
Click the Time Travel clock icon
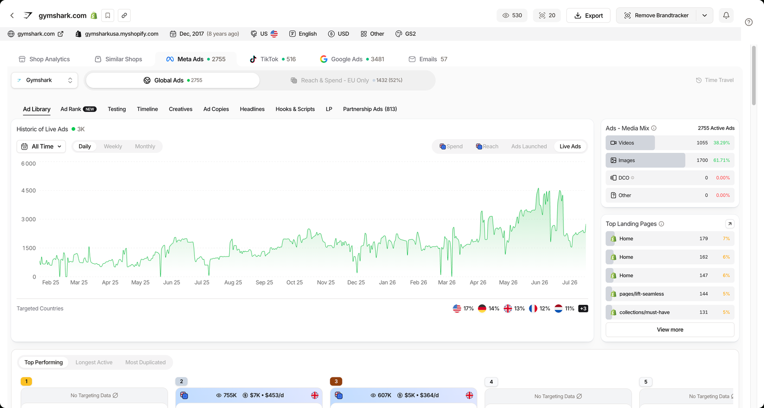click(699, 80)
